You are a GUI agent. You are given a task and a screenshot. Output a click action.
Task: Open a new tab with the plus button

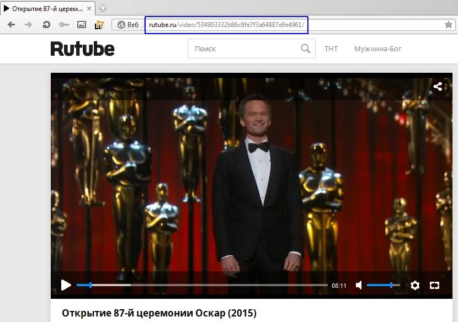click(103, 8)
